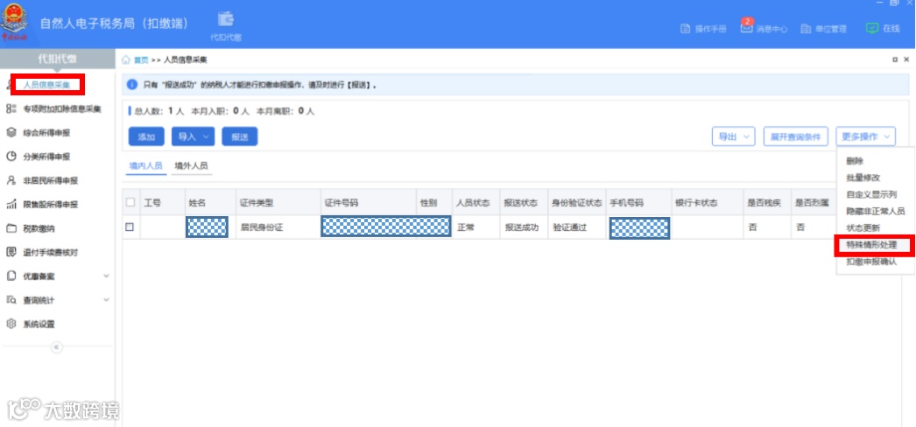Click 非居民所得申报 person icon
The height and width of the screenshot is (427, 916).
(x=11, y=181)
